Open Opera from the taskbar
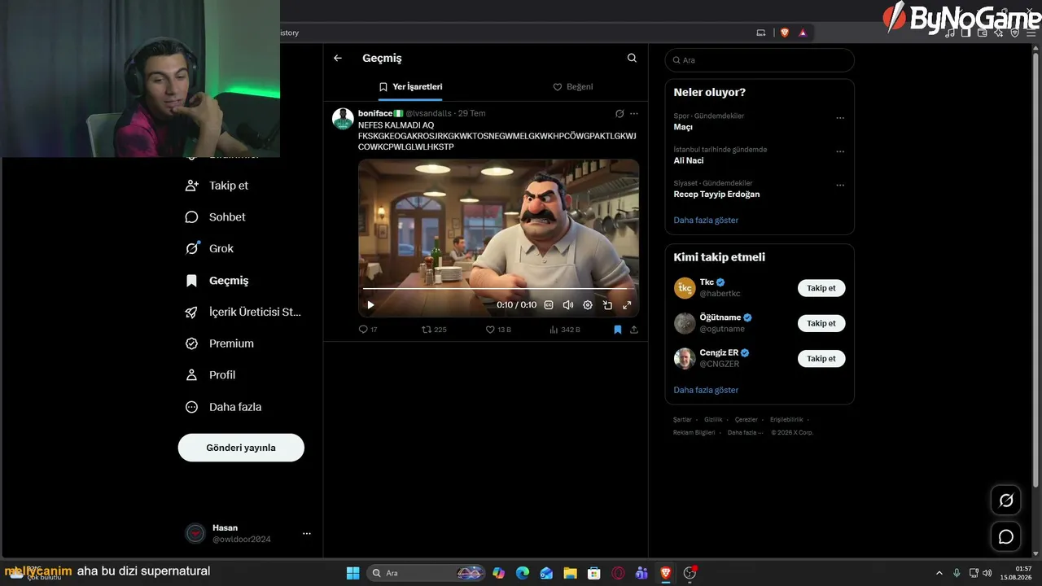The width and height of the screenshot is (1042, 586). pos(618,573)
